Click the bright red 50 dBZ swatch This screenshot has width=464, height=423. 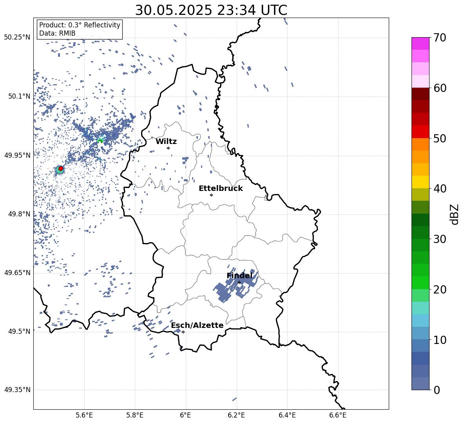pos(420,132)
